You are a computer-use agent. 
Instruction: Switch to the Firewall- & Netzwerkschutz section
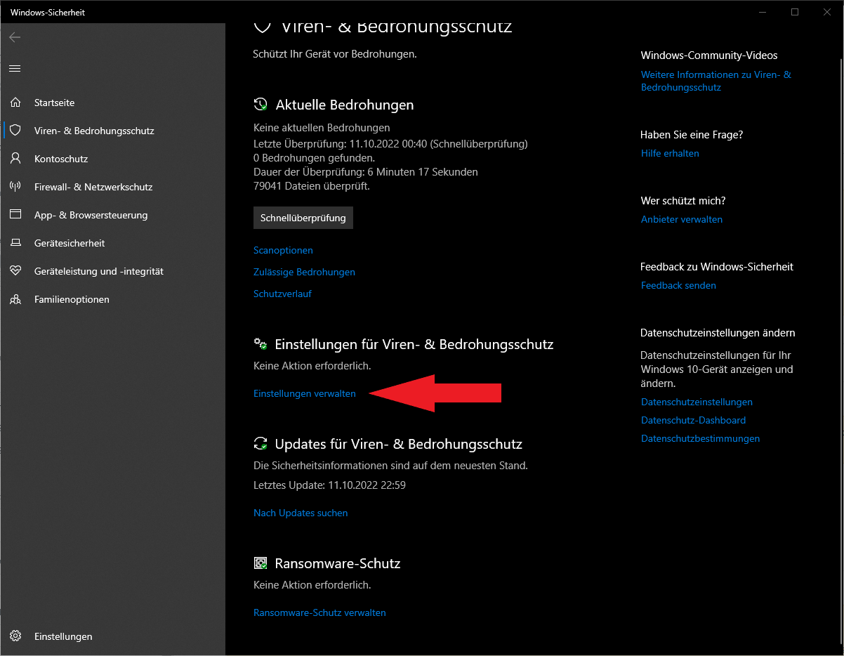(x=93, y=187)
